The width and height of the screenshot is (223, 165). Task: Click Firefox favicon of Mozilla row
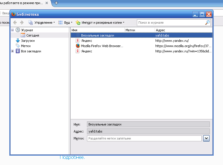[x=78, y=46]
